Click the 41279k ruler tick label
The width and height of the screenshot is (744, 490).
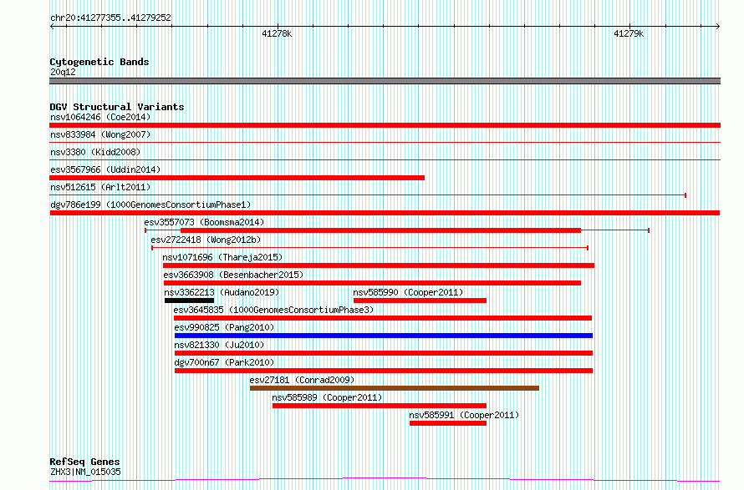[x=629, y=33]
